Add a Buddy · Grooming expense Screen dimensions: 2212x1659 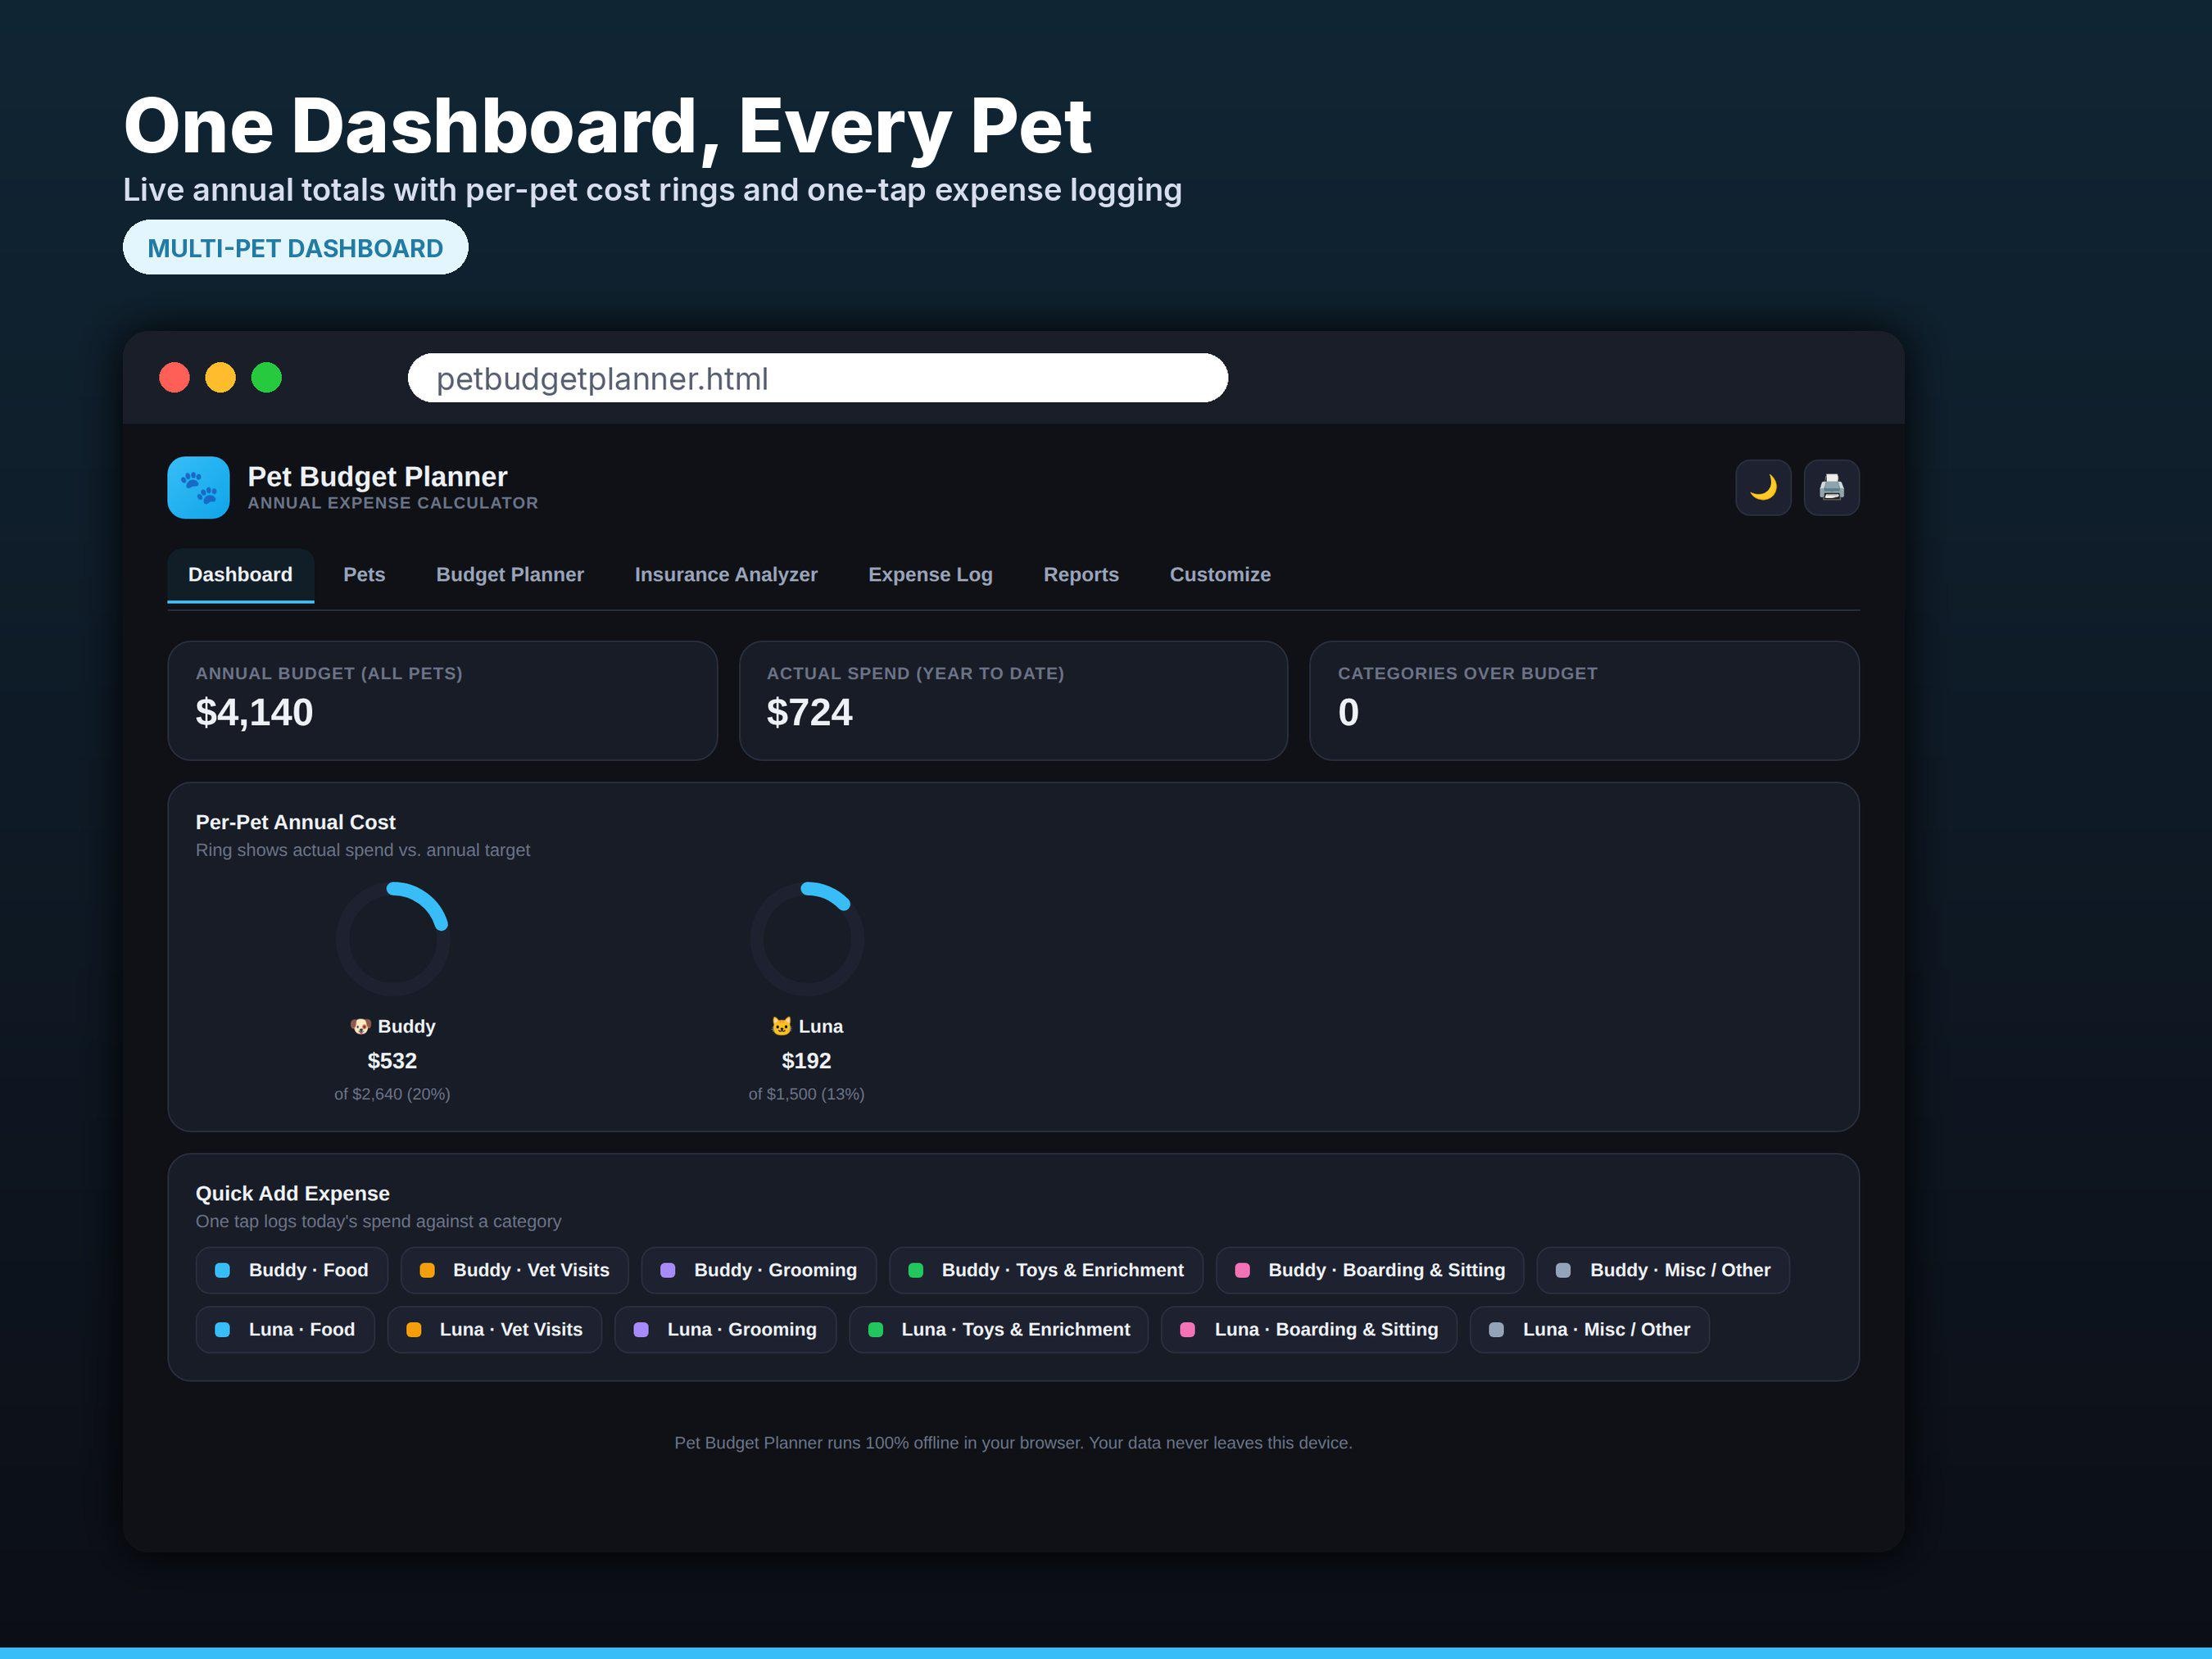pyautogui.click(x=759, y=1270)
